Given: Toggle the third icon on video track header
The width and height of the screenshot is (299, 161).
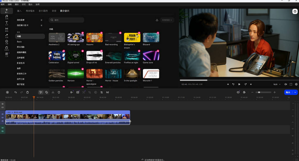Looking at the screenshot, I should (2, 121).
